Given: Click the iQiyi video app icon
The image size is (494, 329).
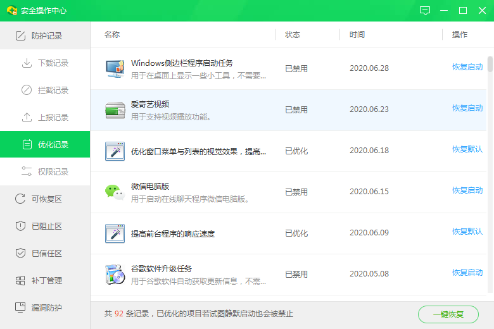Looking at the screenshot, I should click(115, 110).
